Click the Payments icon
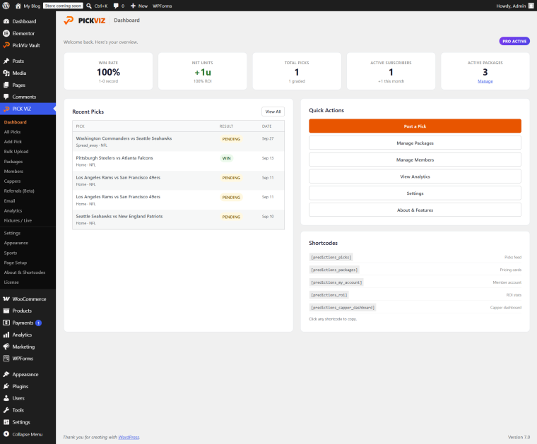Screen dimensions: 537x444 [6, 323]
